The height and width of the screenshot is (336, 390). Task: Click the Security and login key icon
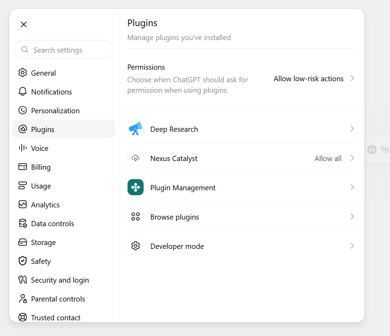click(x=23, y=280)
